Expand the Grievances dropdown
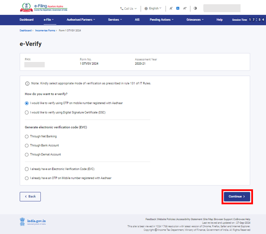The image size is (266, 234). [x=195, y=20]
